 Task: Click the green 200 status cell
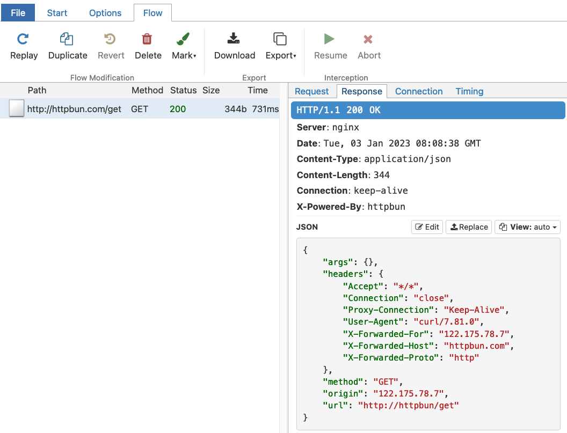(x=178, y=109)
